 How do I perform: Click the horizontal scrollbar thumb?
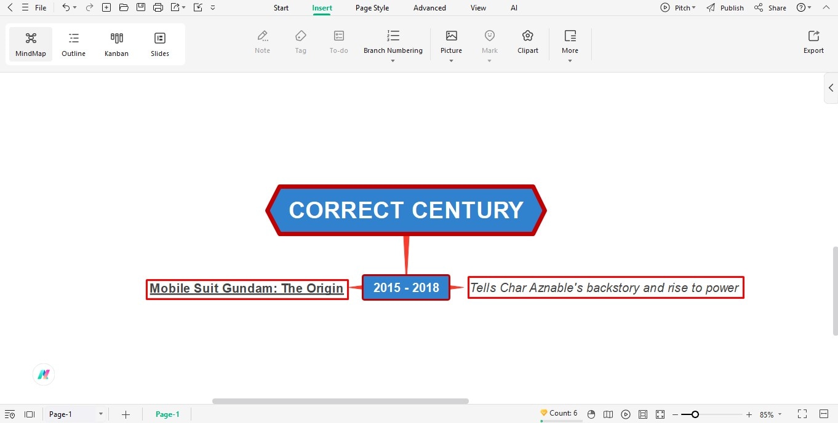340,401
